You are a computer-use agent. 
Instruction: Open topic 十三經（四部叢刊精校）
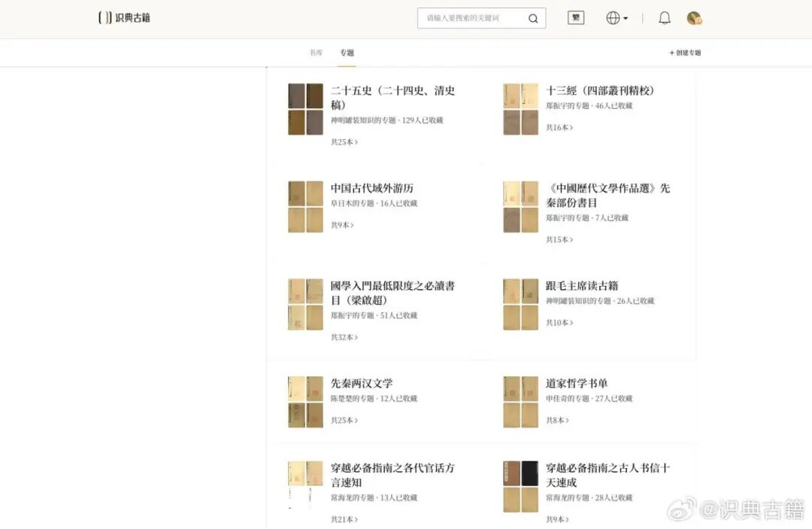coord(600,90)
